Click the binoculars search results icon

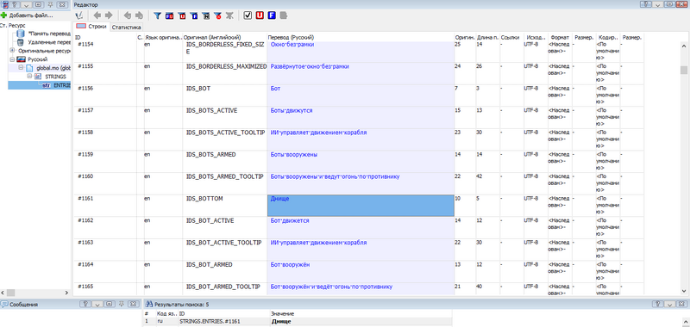(149, 304)
